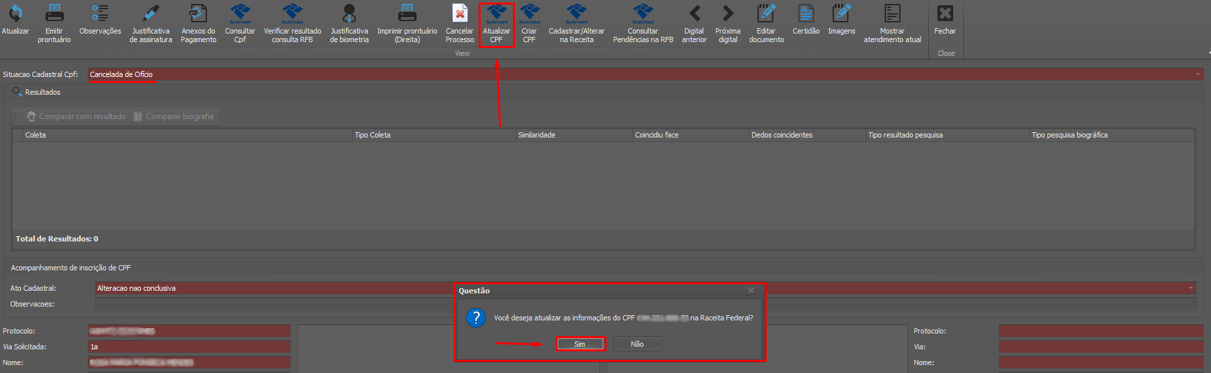Click the Fechar toolbar button
1211x373 pixels.
point(945,20)
